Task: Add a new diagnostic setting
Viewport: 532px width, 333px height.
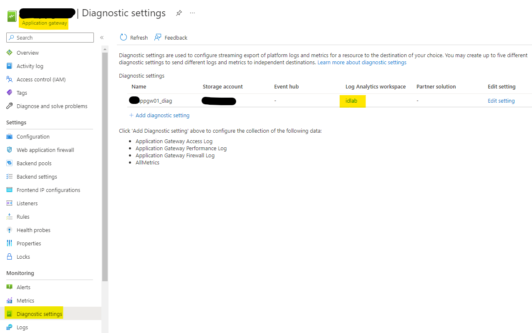Action: click(159, 115)
